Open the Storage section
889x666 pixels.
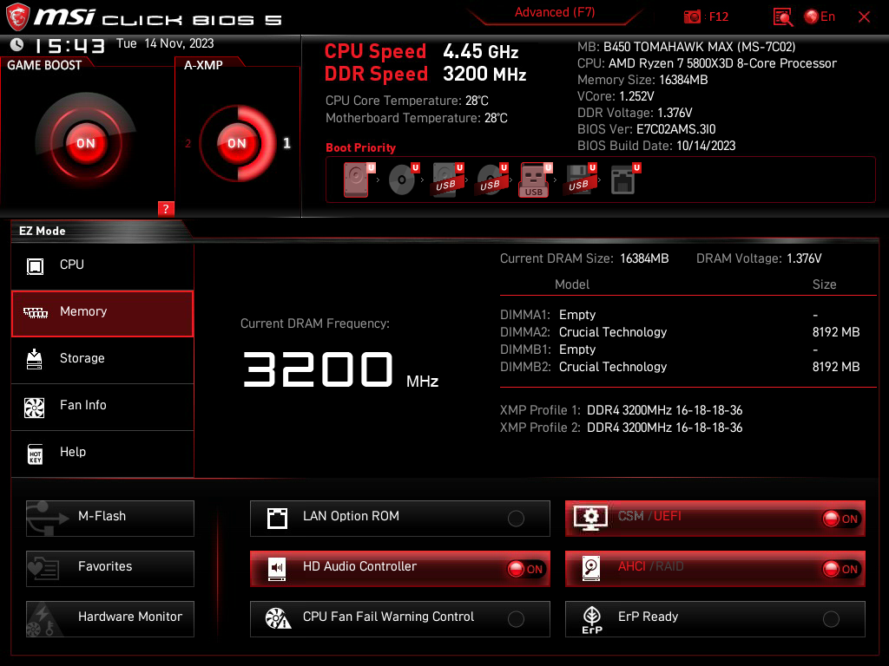[x=102, y=359]
